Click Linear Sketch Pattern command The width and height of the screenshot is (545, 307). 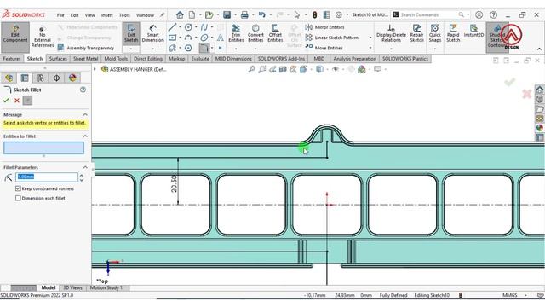coord(331,38)
